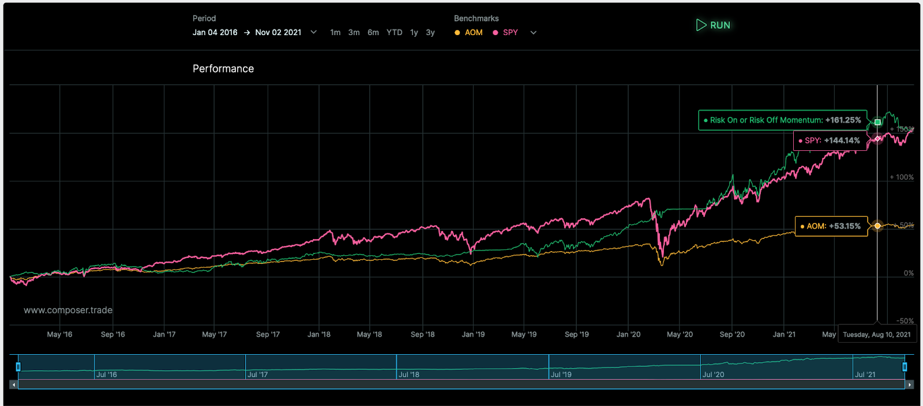The image size is (923, 406).
Task: Click the -50% y-axis label
Action: click(905, 321)
